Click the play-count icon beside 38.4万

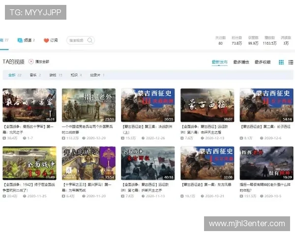point(4,138)
